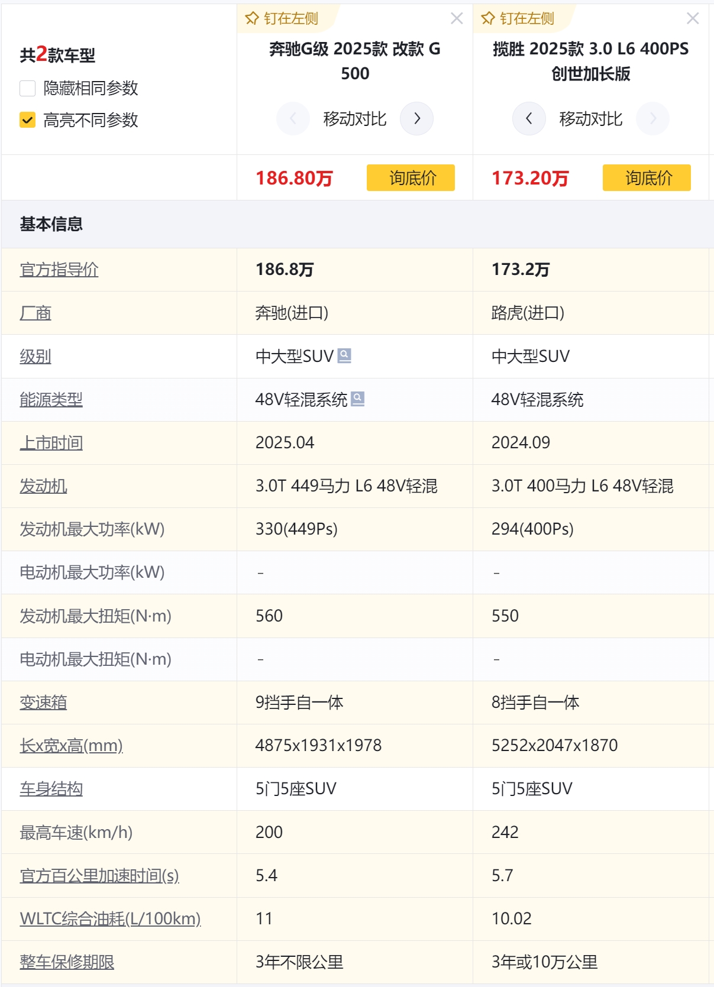Click 询底价 for the 186.80万 car

411,177
